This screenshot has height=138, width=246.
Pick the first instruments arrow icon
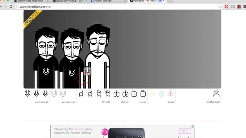coord(27,94)
